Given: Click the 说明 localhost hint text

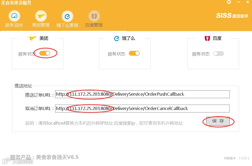Looking at the screenshot, I should (x=104, y=123).
